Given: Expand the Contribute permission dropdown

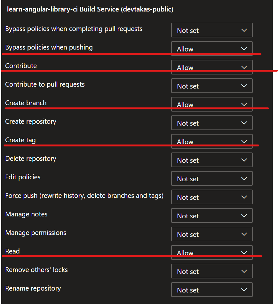Looking at the screenshot, I should 212,67.
